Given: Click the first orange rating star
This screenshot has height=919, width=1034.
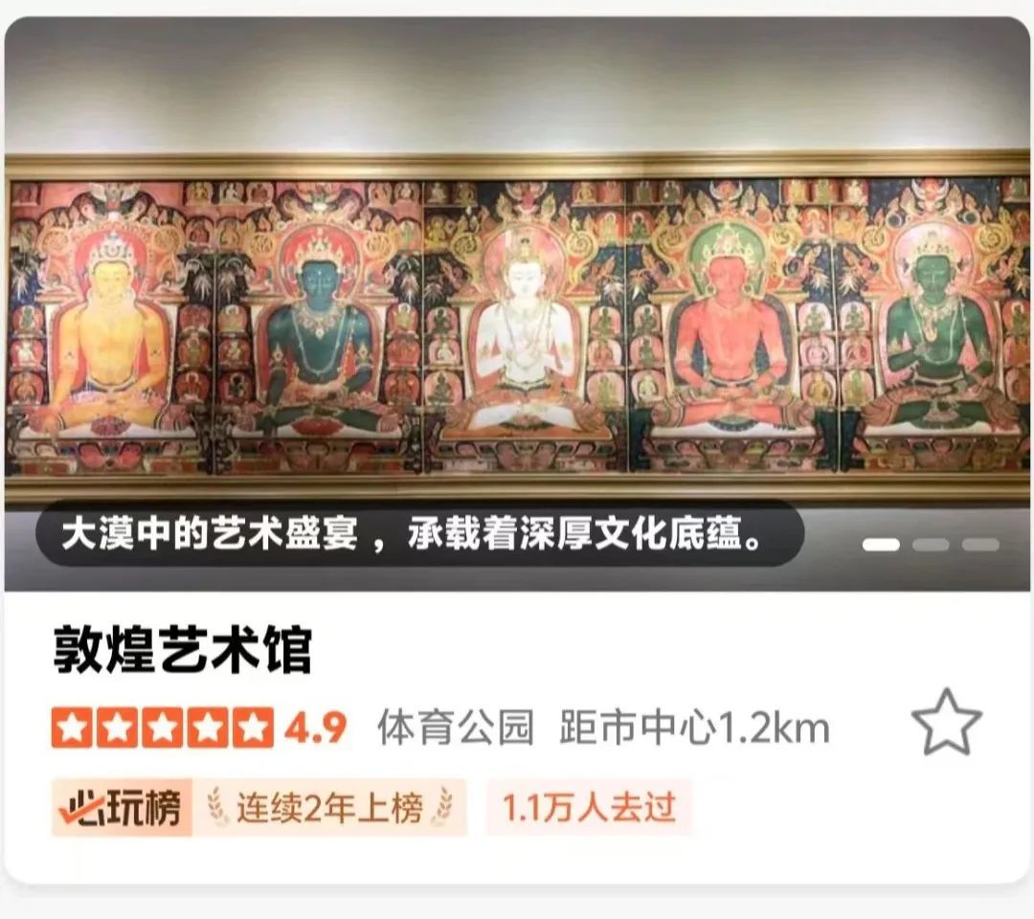Looking at the screenshot, I should (72, 728).
